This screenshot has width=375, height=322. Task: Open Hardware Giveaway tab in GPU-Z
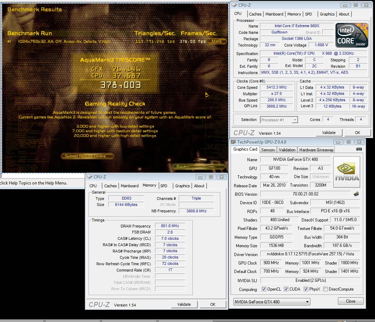316,150
